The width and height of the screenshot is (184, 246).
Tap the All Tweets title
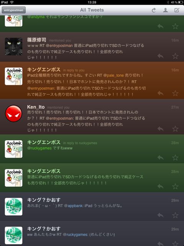(92, 10)
